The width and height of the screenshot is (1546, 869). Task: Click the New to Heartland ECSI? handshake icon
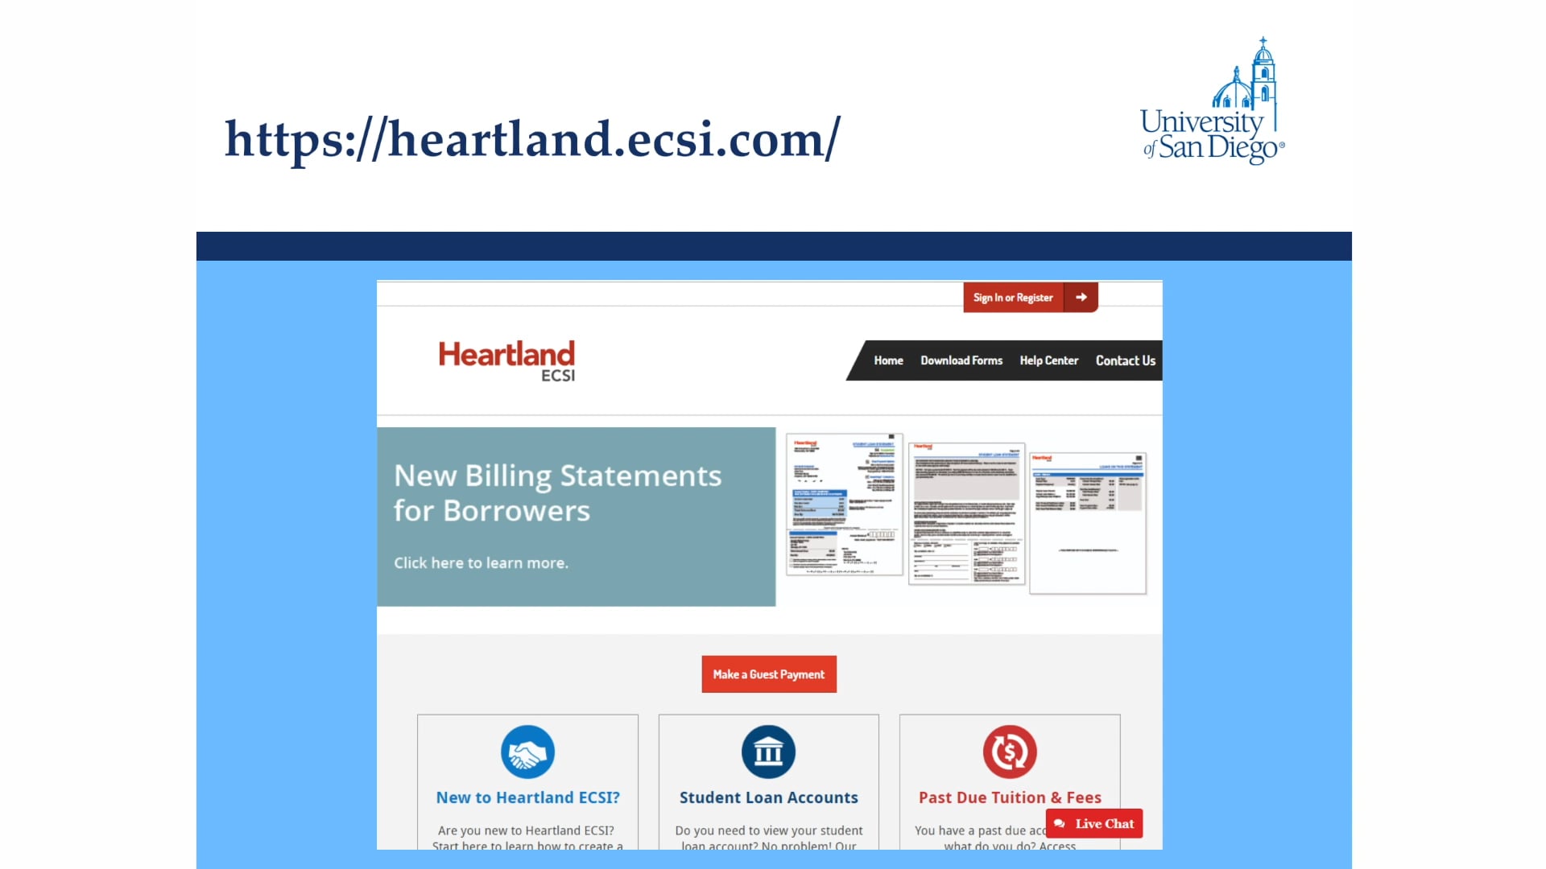[527, 752]
